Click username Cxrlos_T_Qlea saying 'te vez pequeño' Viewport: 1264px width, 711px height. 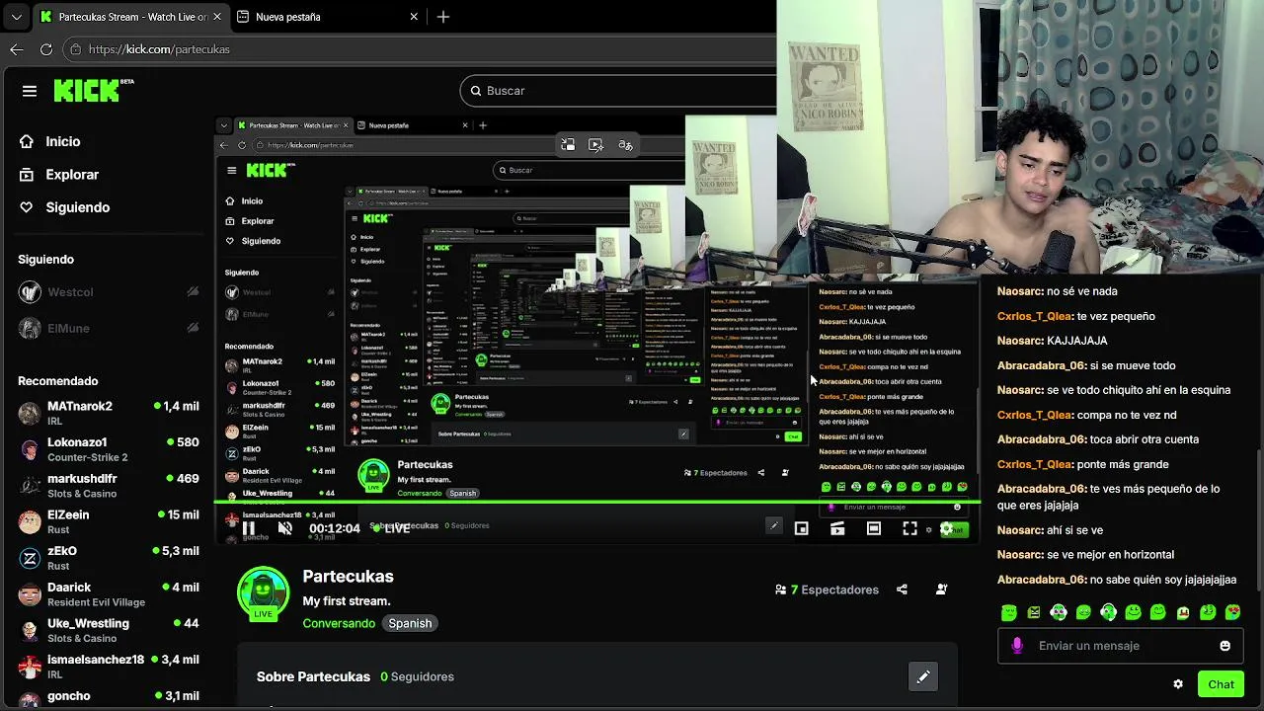pyautogui.click(x=1035, y=316)
